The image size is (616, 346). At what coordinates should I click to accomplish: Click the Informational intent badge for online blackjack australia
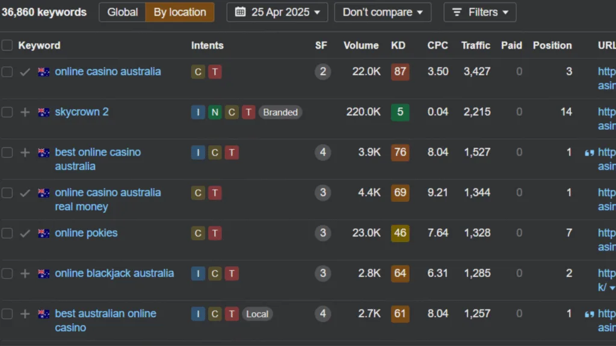(198, 273)
